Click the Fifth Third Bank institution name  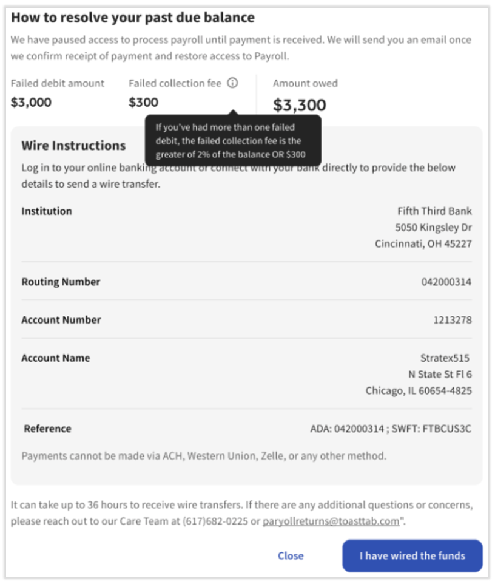[x=434, y=211]
